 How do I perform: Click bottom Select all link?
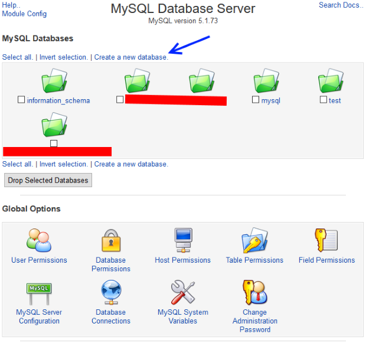tap(18, 164)
